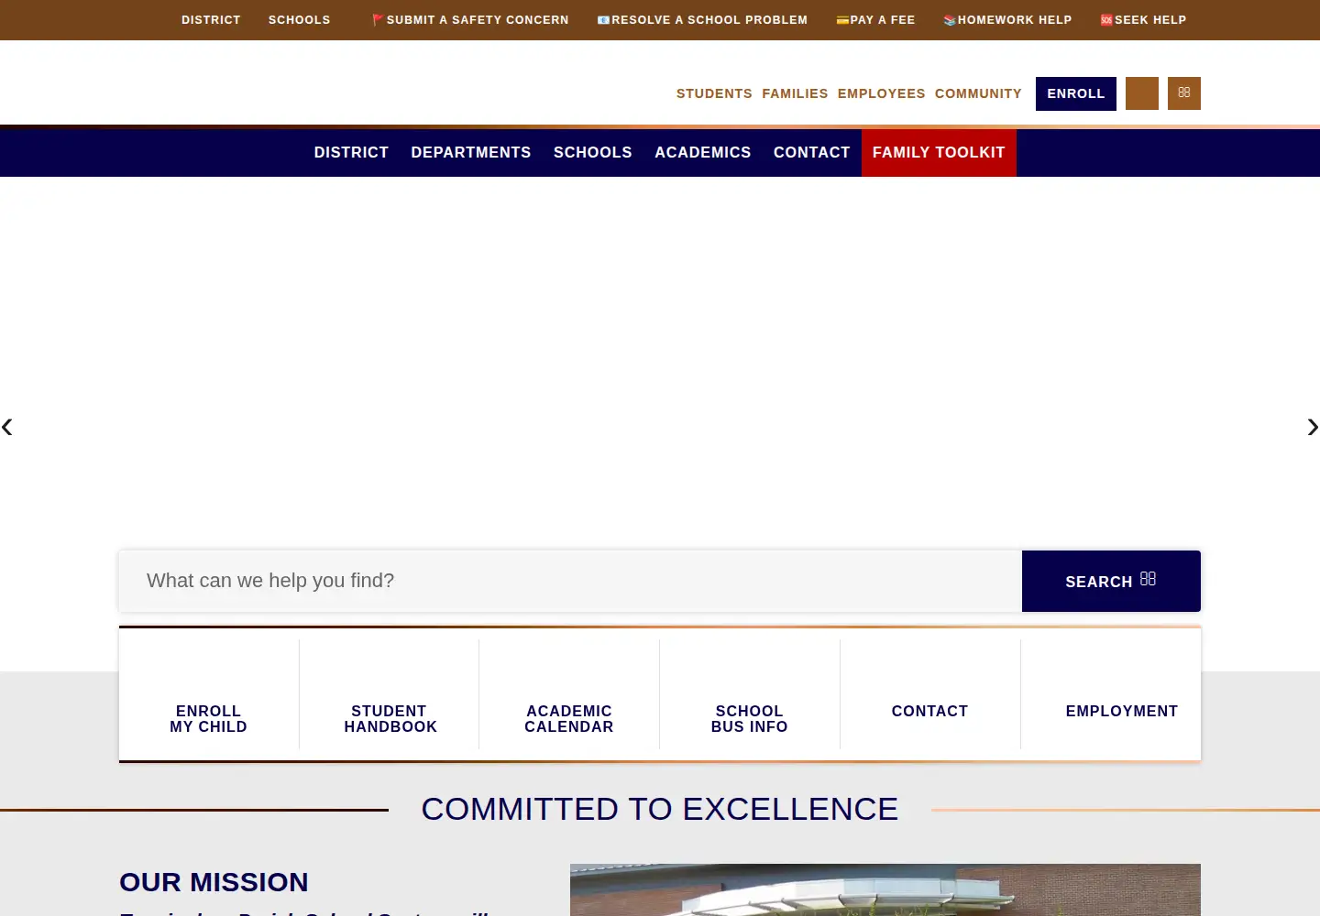The height and width of the screenshot is (916, 1320).
Task: Click the blank brown square button beside Enroll
Action: tap(1141, 93)
